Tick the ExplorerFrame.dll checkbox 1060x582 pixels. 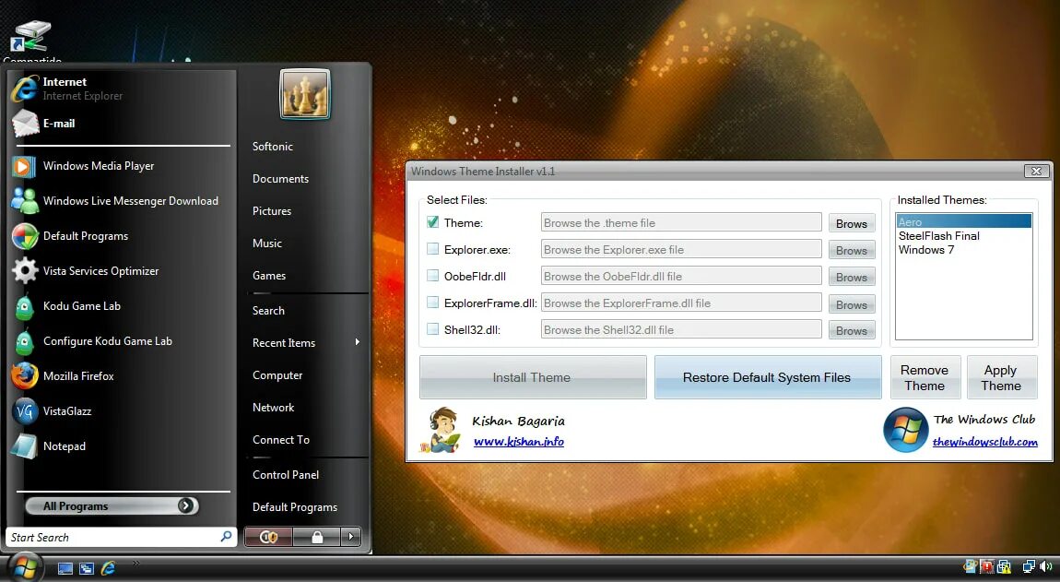[432, 303]
